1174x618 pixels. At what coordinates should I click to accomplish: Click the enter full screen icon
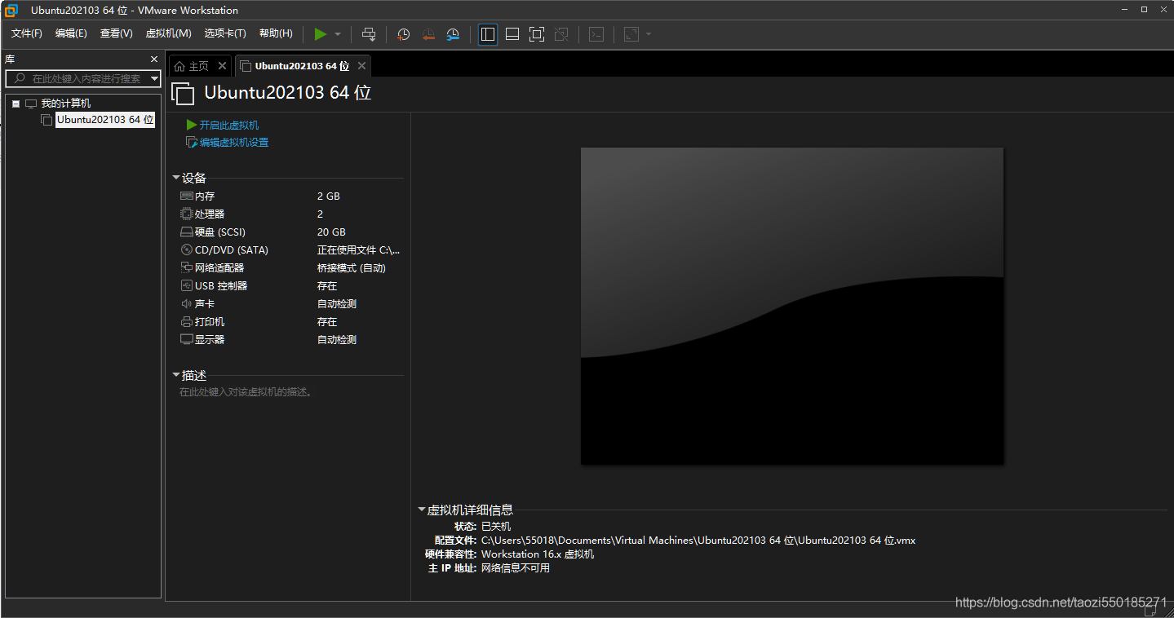(536, 34)
